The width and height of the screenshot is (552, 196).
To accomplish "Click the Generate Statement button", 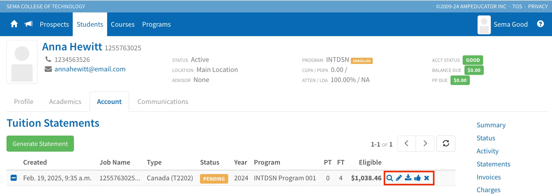I will click(x=40, y=144).
